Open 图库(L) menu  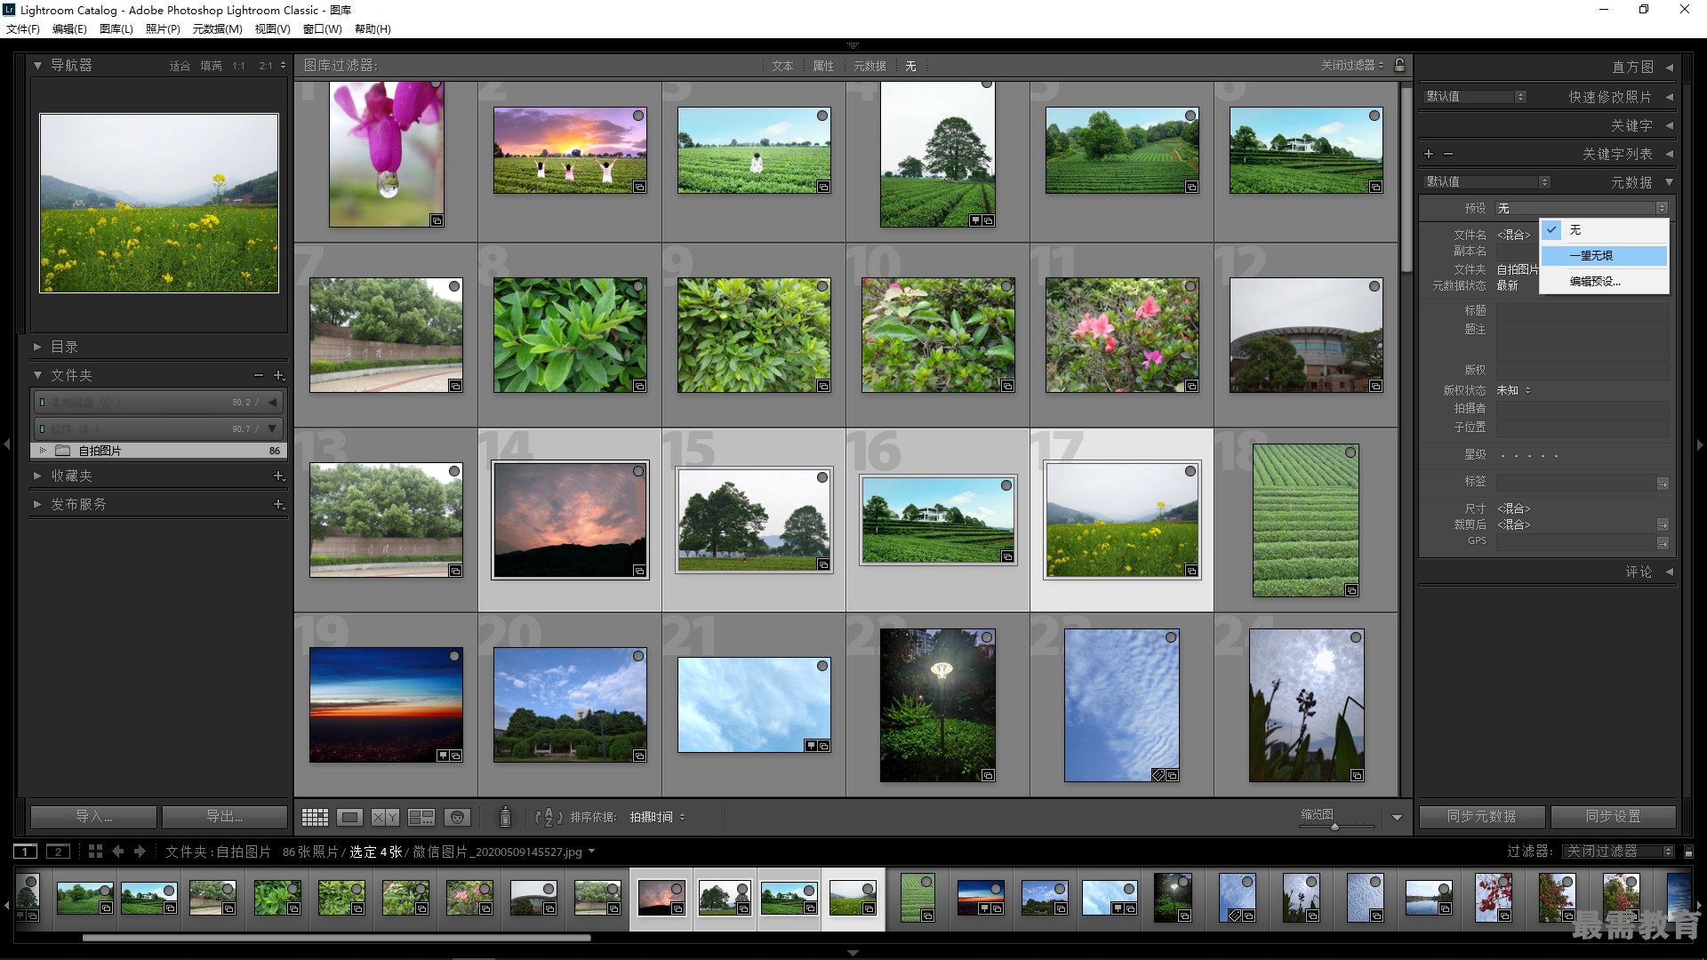pyautogui.click(x=116, y=29)
